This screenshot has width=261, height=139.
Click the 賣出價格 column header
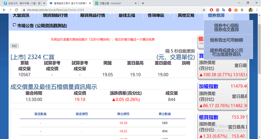click(x=123, y=114)
